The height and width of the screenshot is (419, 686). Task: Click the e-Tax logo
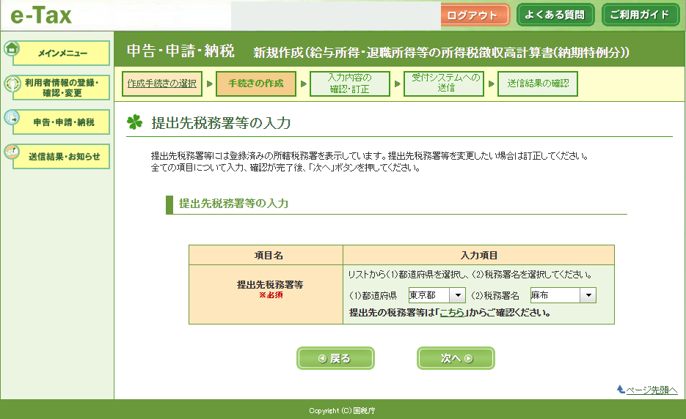(40, 15)
